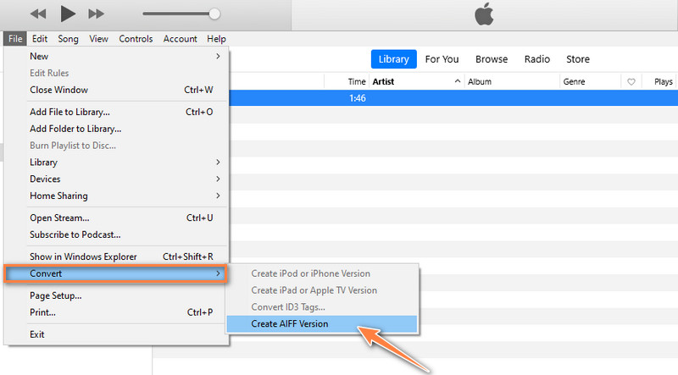Click the rewind previous track button
The image size is (678, 375).
pyautogui.click(x=38, y=14)
